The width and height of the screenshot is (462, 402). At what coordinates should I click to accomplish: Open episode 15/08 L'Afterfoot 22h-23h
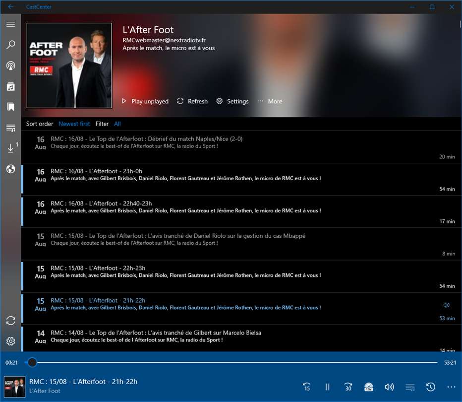coord(241,276)
